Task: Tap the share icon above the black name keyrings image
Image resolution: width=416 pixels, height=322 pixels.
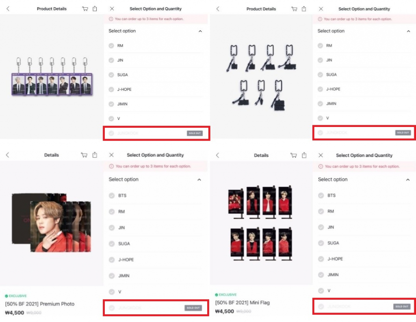Action: (x=304, y=9)
